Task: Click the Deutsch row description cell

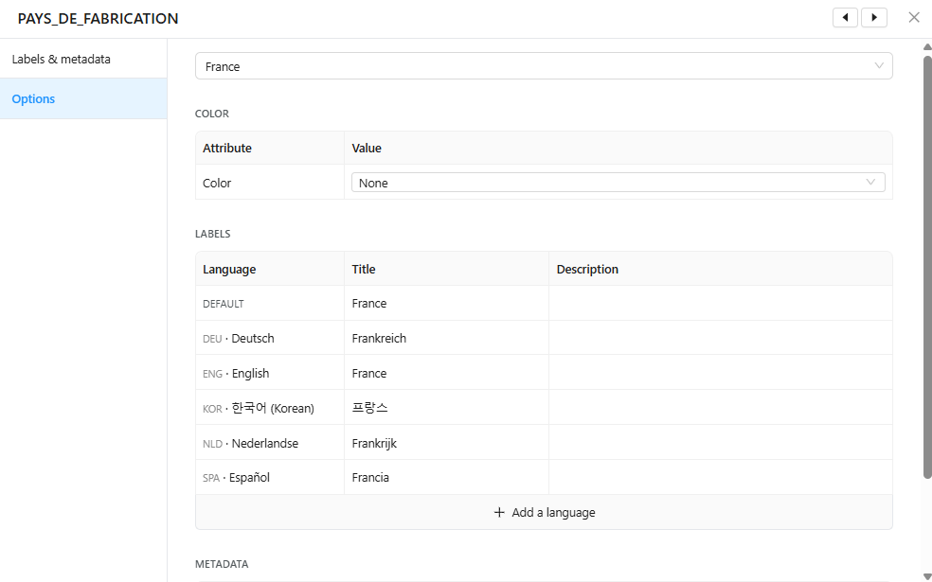Action: click(721, 338)
